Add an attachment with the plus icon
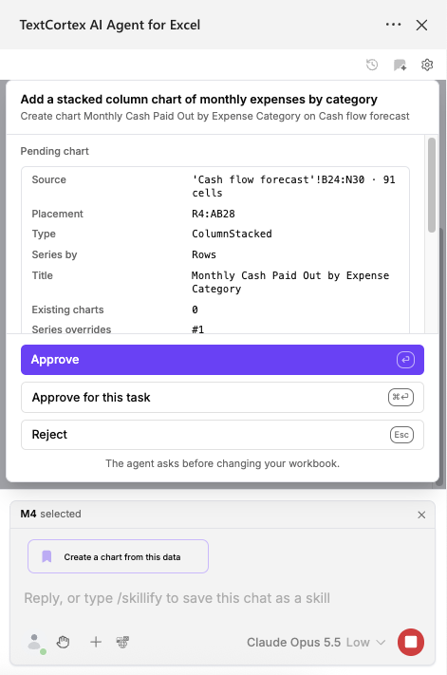This screenshot has width=447, height=675. tap(96, 643)
